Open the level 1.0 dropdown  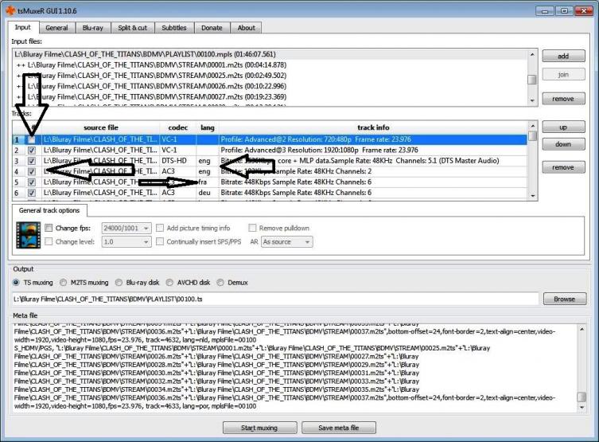pos(126,241)
